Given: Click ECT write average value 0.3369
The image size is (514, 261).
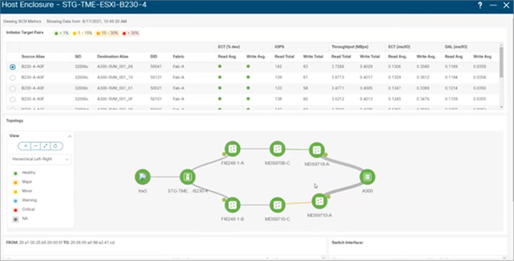Looking at the screenshot, I should click(423, 88).
